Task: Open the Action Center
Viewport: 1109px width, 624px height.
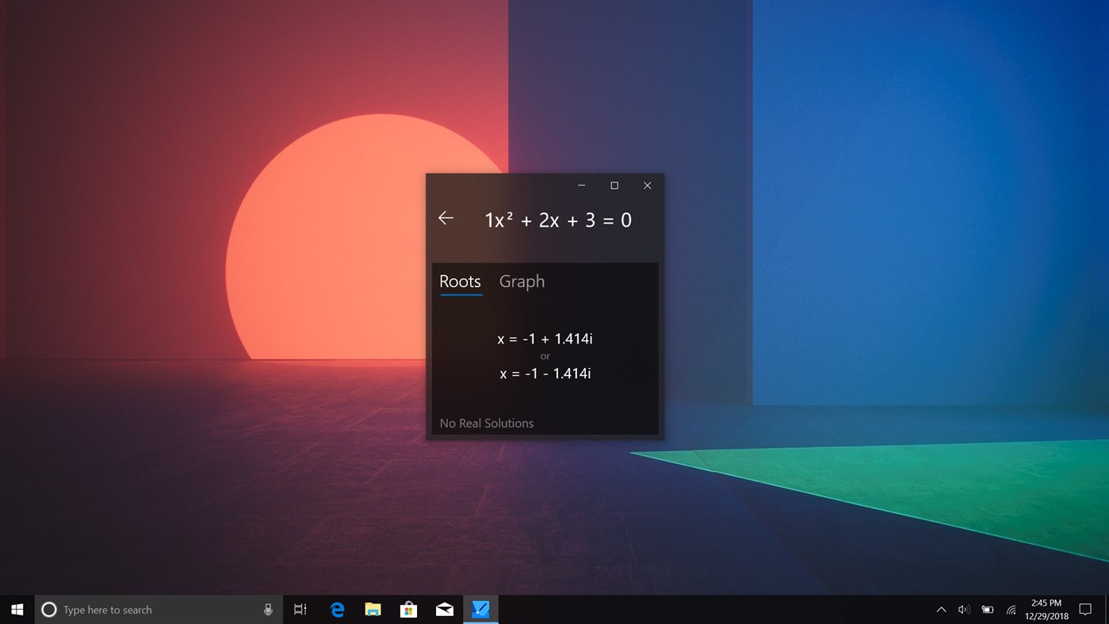Action: (1086, 609)
